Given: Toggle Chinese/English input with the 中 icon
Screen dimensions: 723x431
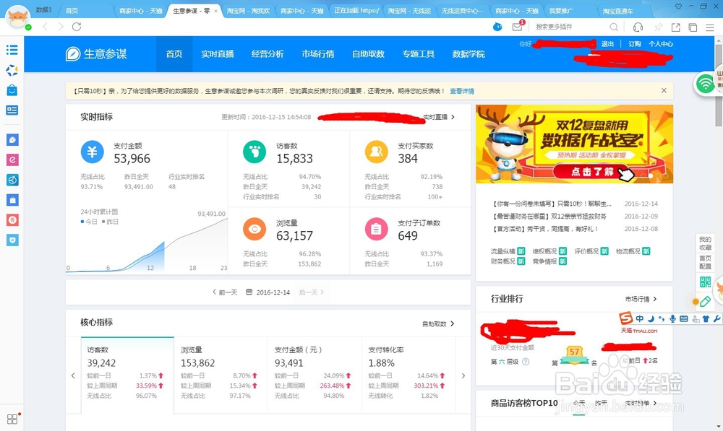Looking at the screenshot, I should (640, 318).
